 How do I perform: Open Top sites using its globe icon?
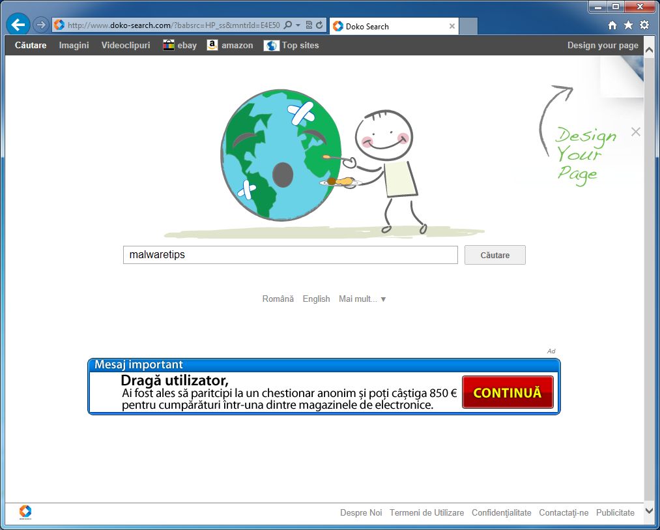(x=271, y=45)
